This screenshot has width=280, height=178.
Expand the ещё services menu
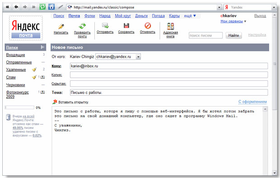[x=190, y=16]
